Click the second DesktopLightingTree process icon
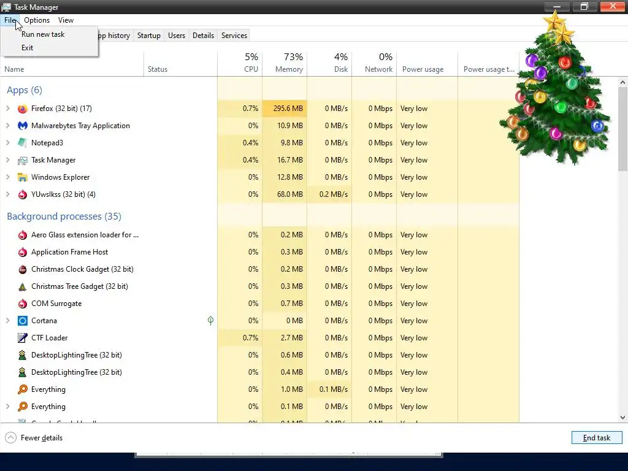This screenshot has height=471, width=628. pos(23,372)
